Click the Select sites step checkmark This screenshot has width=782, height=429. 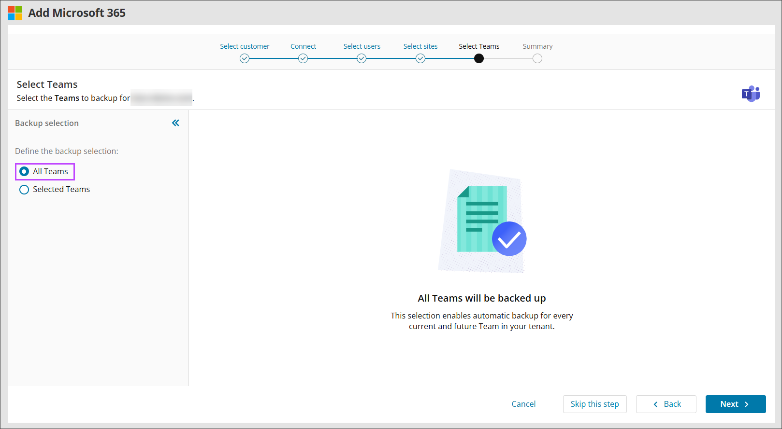pos(420,58)
